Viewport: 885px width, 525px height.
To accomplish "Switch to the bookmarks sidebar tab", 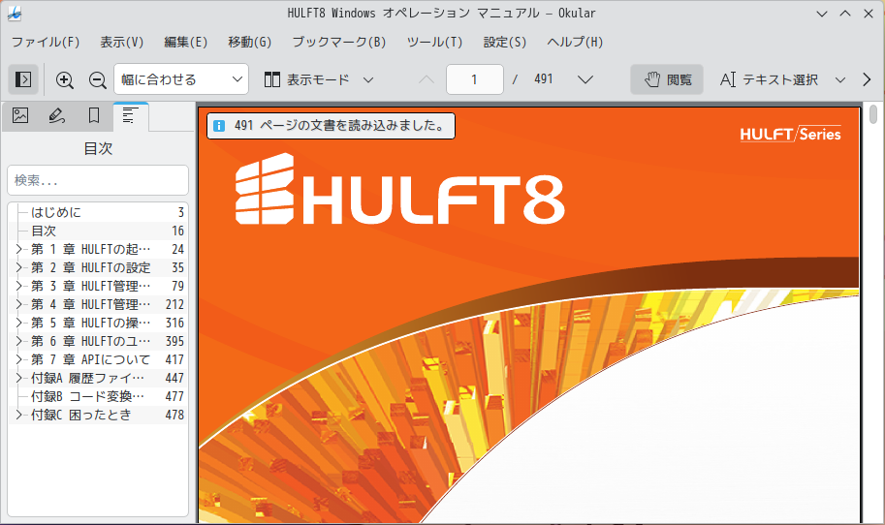I will point(94,115).
